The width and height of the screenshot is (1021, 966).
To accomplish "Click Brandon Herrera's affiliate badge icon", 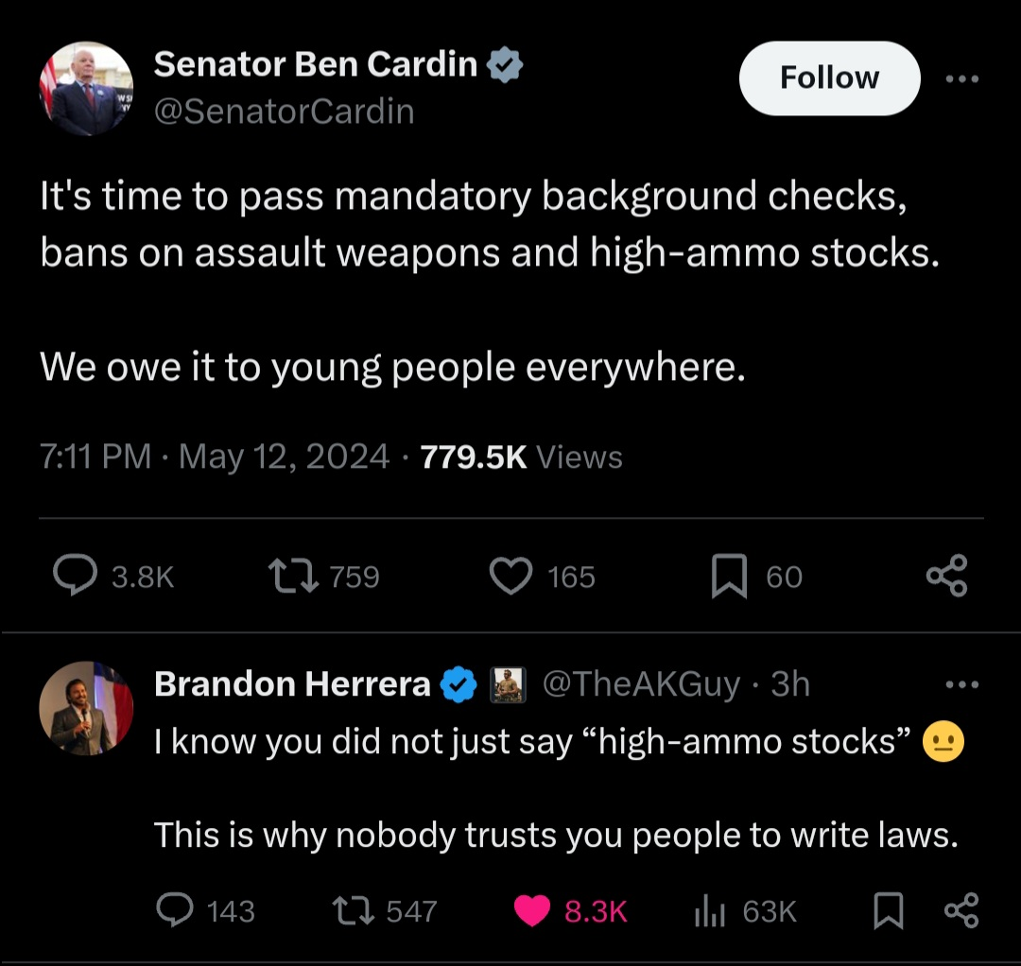I will click(x=508, y=684).
